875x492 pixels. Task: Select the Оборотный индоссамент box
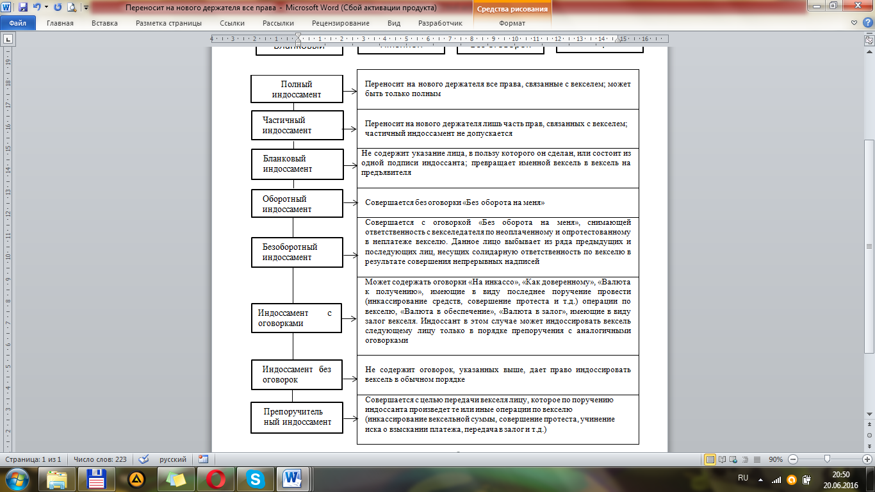296,204
